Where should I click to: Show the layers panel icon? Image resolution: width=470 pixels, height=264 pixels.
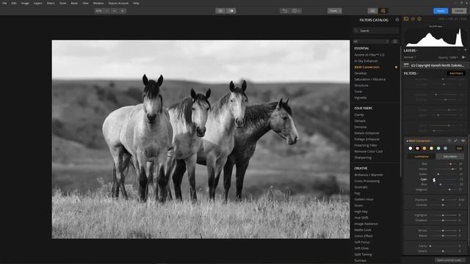pyautogui.click(x=413, y=19)
